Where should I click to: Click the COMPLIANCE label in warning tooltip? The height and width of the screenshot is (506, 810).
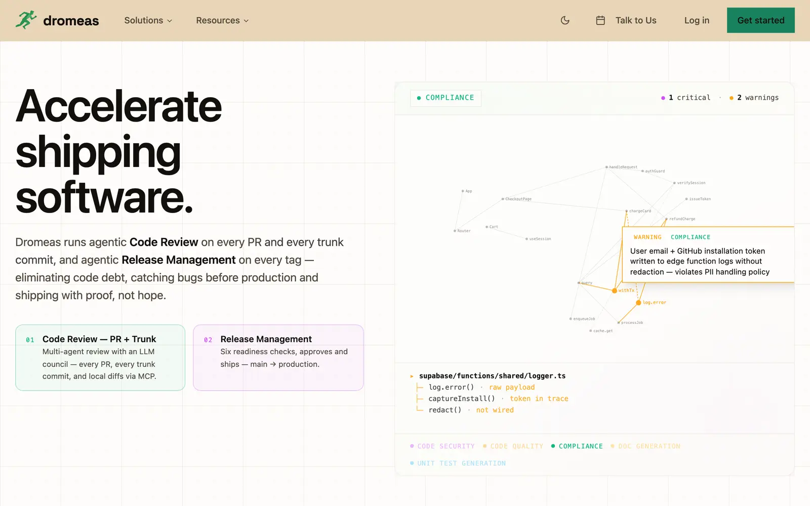click(691, 237)
